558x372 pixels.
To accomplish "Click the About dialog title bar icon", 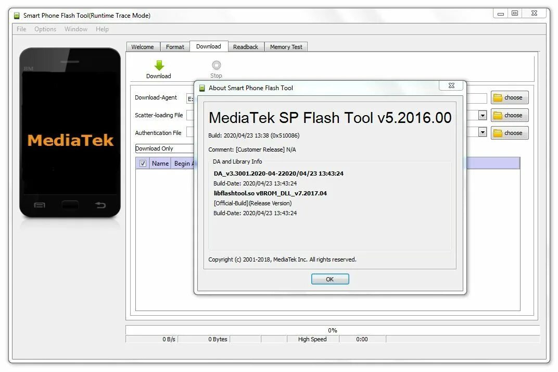I will click(x=202, y=88).
